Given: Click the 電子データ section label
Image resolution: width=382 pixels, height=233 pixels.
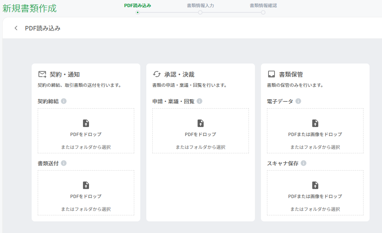Looking at the screenshot, I should click(280, 101).
